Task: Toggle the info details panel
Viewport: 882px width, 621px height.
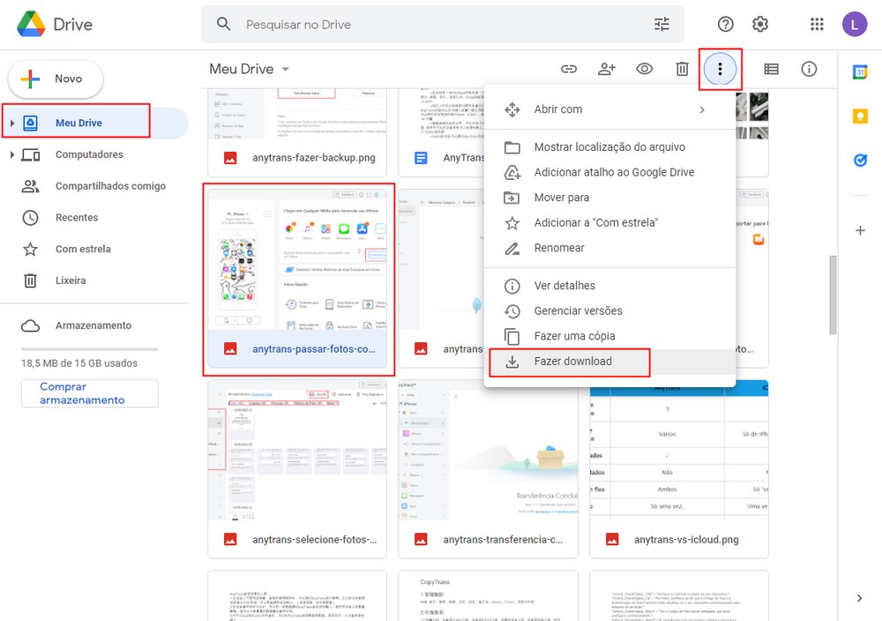Action: tap(809, 69)
